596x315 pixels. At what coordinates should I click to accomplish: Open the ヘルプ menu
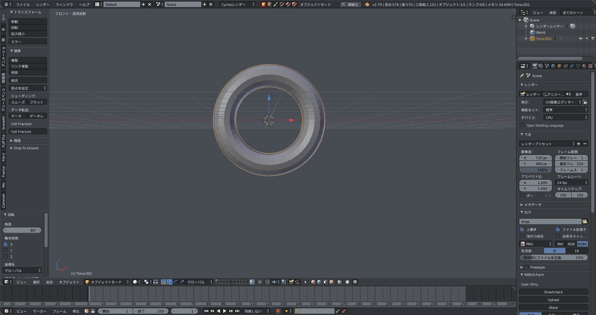click(84, 5)
